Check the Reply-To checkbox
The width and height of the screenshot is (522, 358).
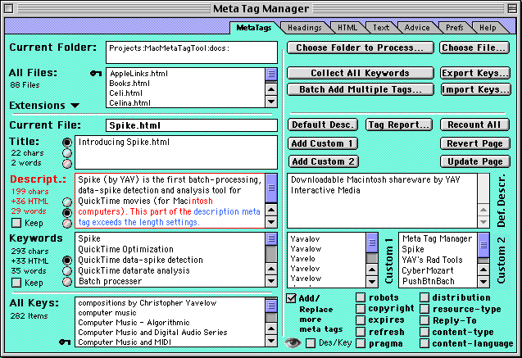pyautogui.click(x=424, y=320)
